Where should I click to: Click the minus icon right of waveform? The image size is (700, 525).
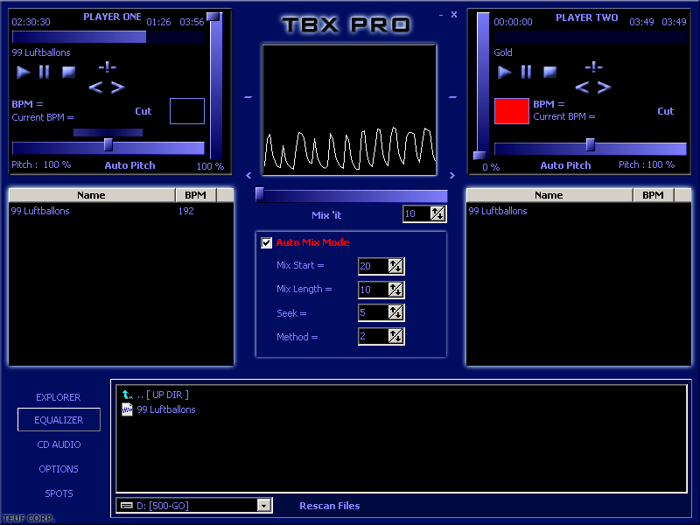pyautogui.click(x=452, y=97)
